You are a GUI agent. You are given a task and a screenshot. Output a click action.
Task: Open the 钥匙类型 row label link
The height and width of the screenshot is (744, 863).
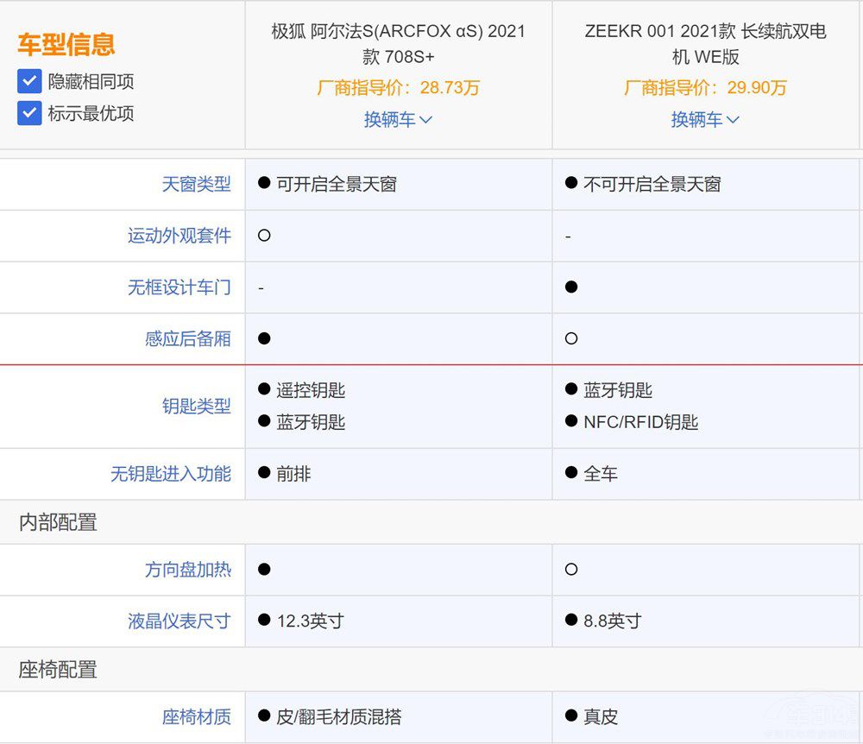tap(196, 406)
